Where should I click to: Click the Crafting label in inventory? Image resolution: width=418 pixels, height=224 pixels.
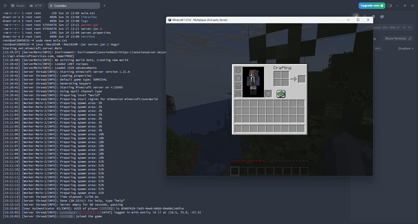pos(282,68)
